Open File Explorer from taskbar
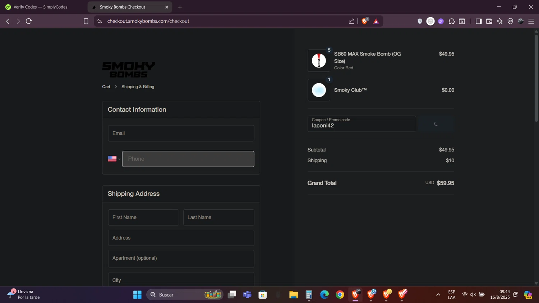 [294, 295]
